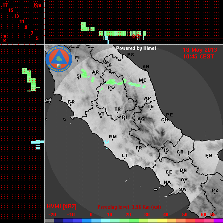Select the CH city label
The width and height of the screenshot is (223, 223).
point(165,120)
